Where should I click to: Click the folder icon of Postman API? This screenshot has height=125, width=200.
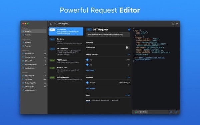pos(23,54)
